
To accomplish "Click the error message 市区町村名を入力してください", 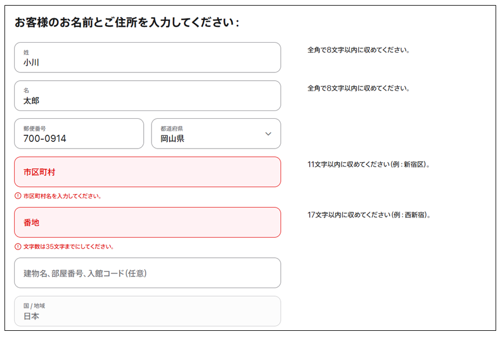I will point(62,196).
